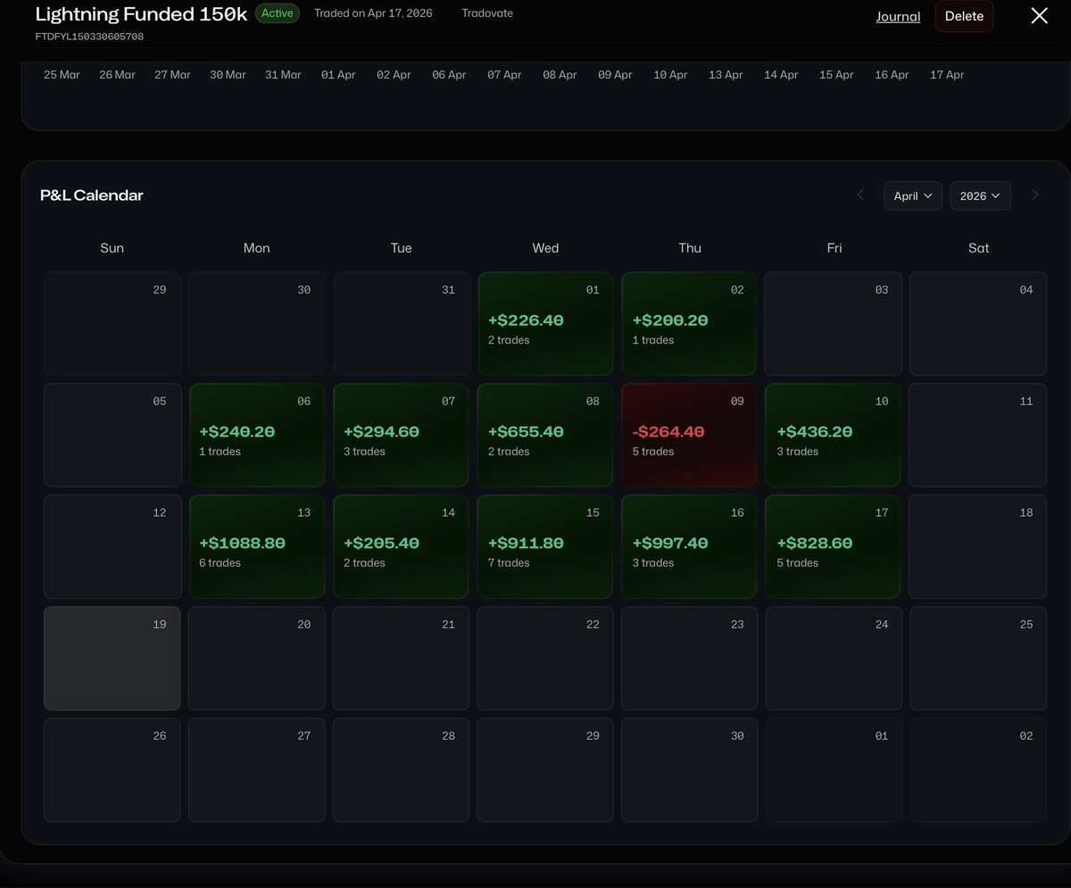
Task: Open the Journal link
Action: point(898,16)
